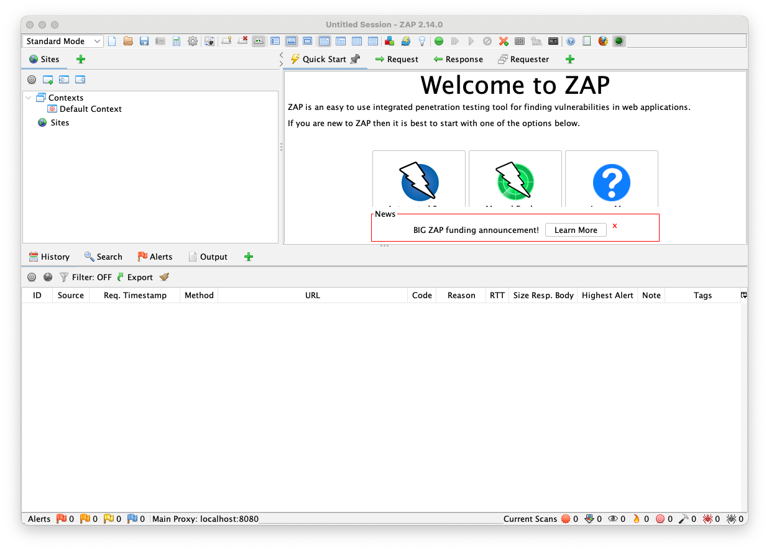
Task: Click Main Proxy: localhost:8080 in status bar
Action: click(x=205, y=519)
